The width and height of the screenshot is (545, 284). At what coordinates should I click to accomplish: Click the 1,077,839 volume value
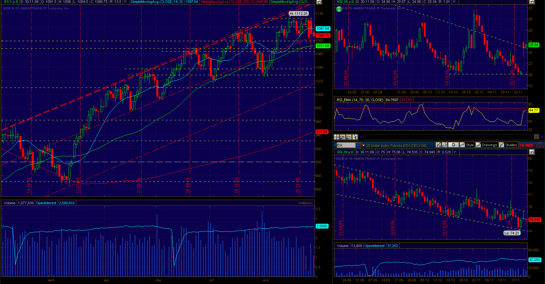pyautogui.click(x=26, y=203)
